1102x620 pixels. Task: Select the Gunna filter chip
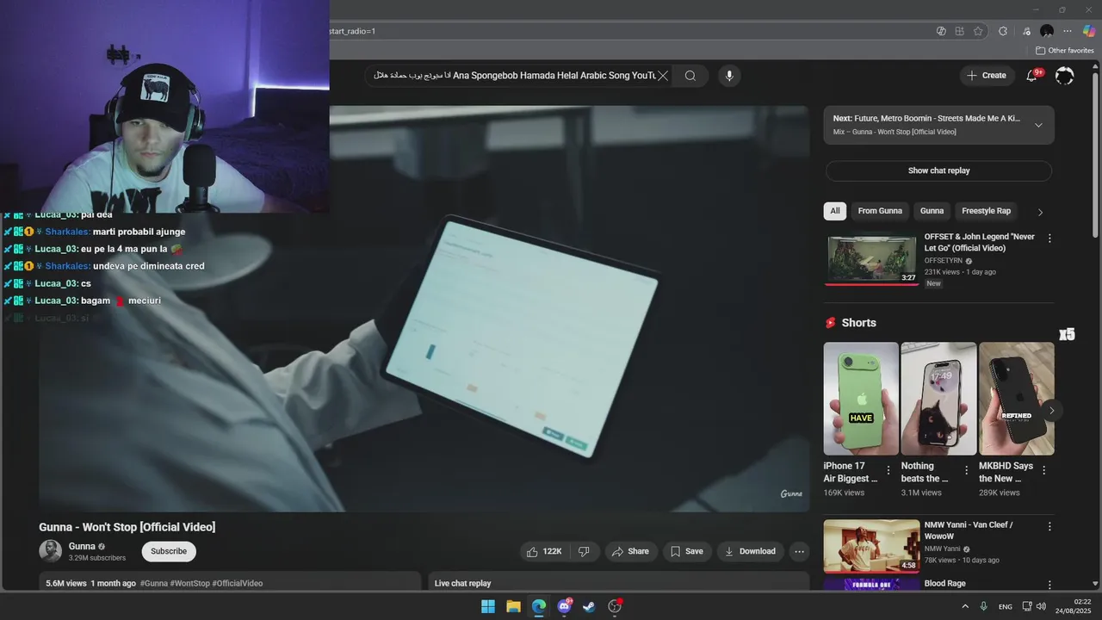tap(932, 211)
